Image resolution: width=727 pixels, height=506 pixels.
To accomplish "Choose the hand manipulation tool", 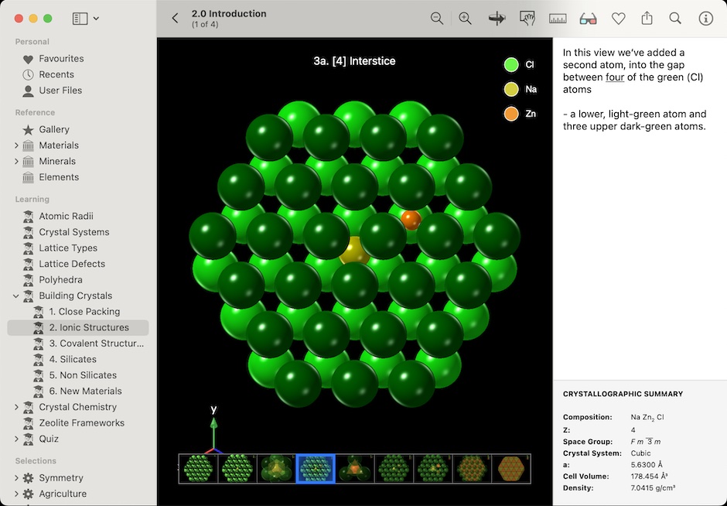I will pos(527,18).
